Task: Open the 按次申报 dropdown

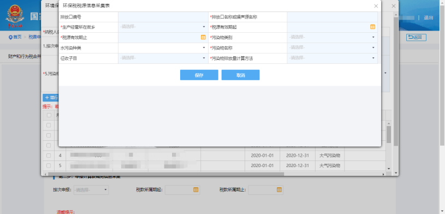Action: [91, 189]
